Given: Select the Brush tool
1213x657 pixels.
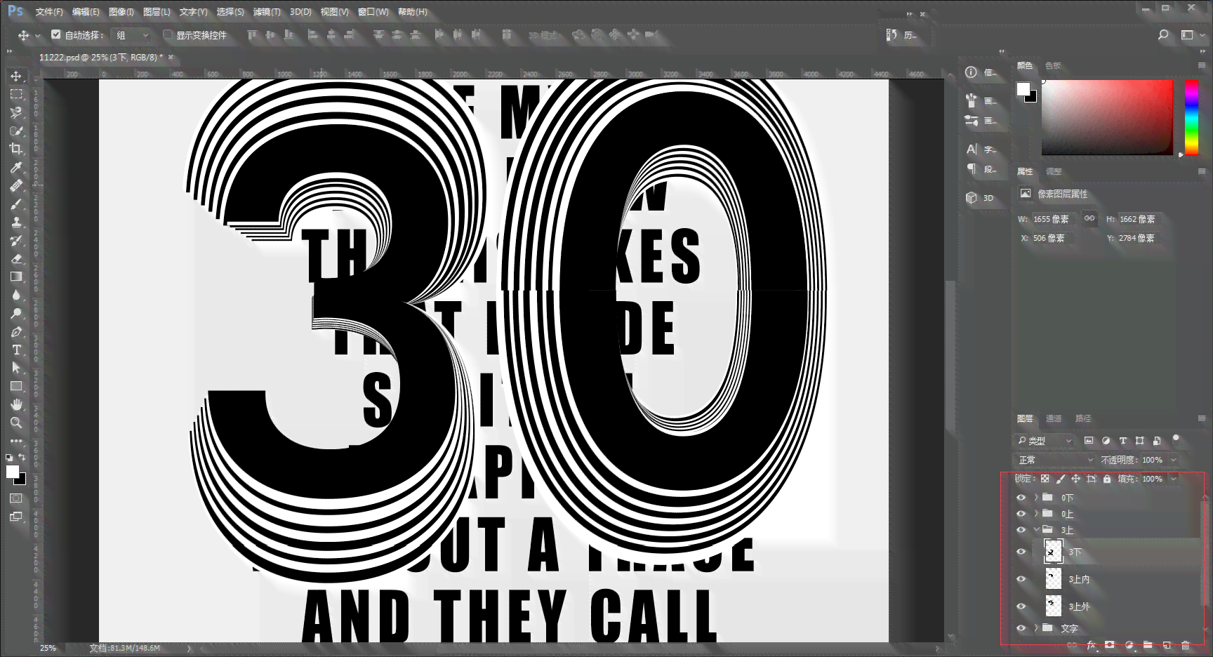Looking at the screenshot, I should (16, 204).
